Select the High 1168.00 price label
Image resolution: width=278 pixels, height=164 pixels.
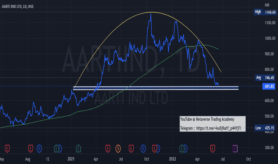coord(265,12)
